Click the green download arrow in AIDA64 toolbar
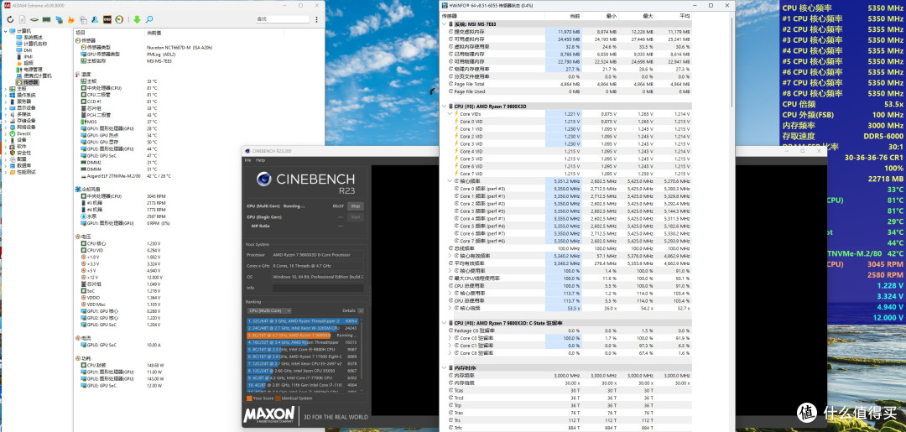This screenshot has width=906, height=432. [x=137, y=19]
